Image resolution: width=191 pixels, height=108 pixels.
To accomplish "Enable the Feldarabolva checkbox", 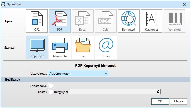I will [51, 86].
